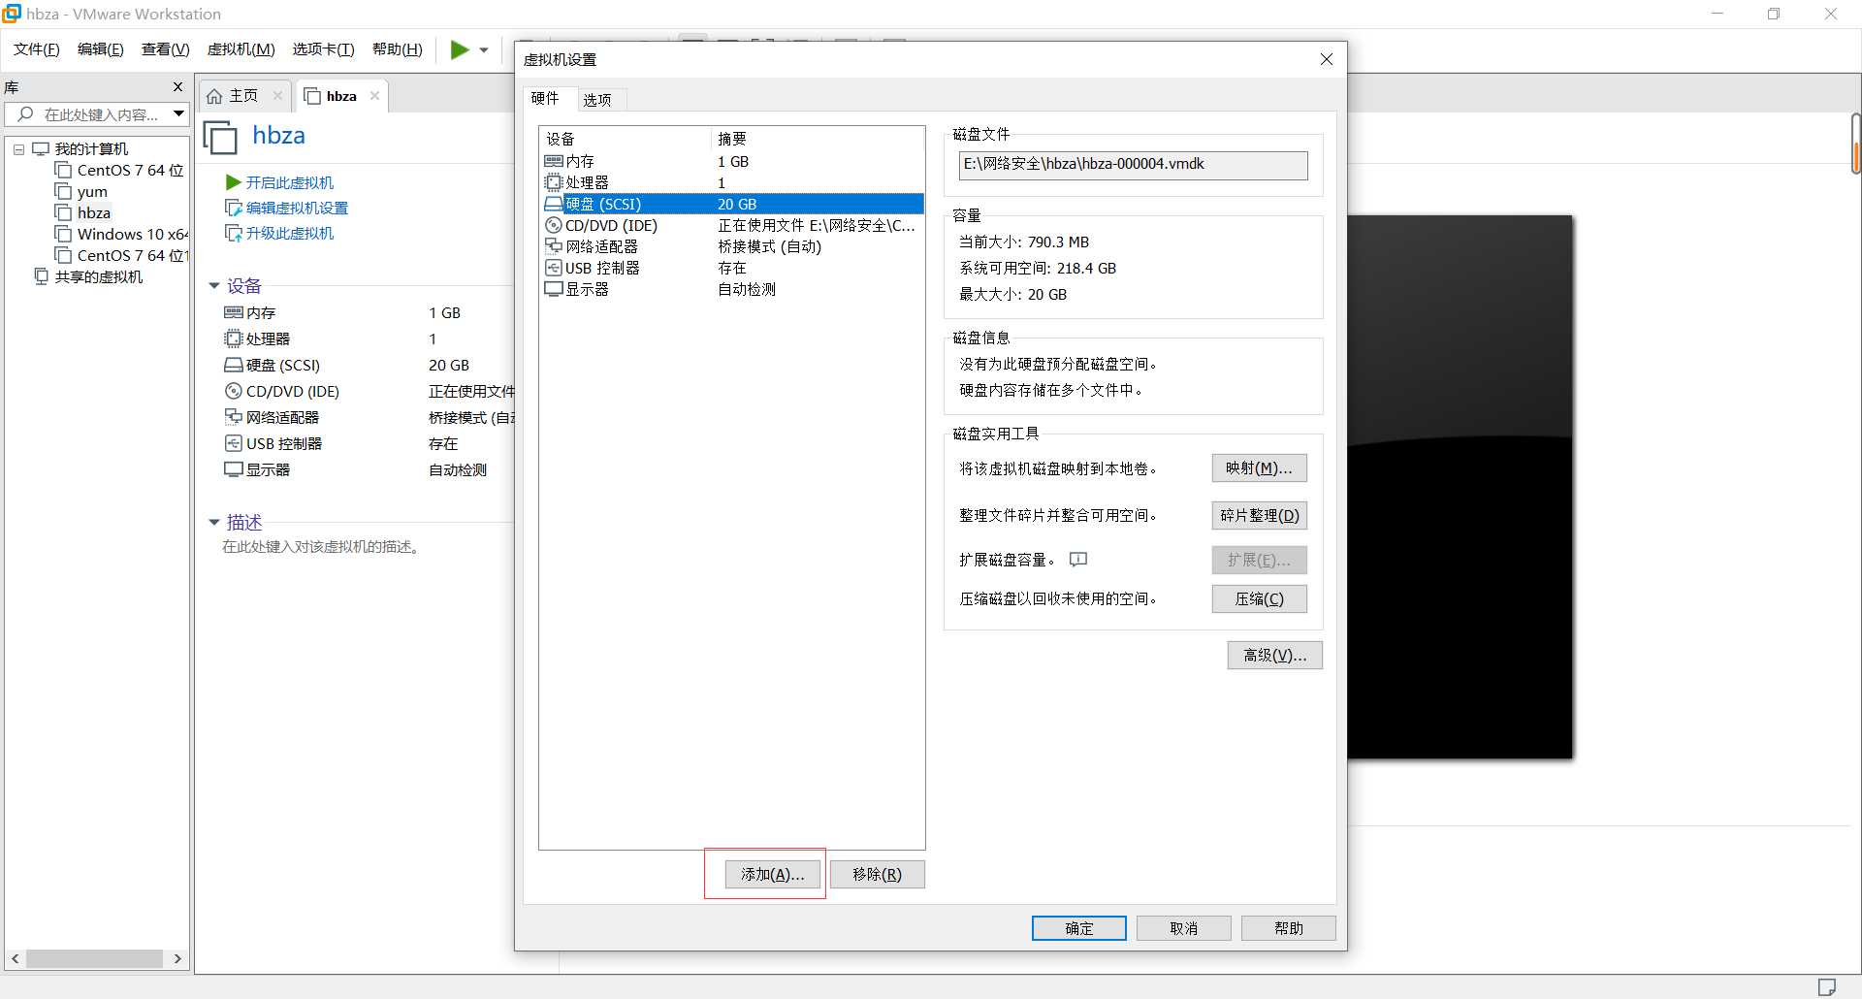
Task: Select CD/DVD (IDE) in settings device list
Action: 732,226
